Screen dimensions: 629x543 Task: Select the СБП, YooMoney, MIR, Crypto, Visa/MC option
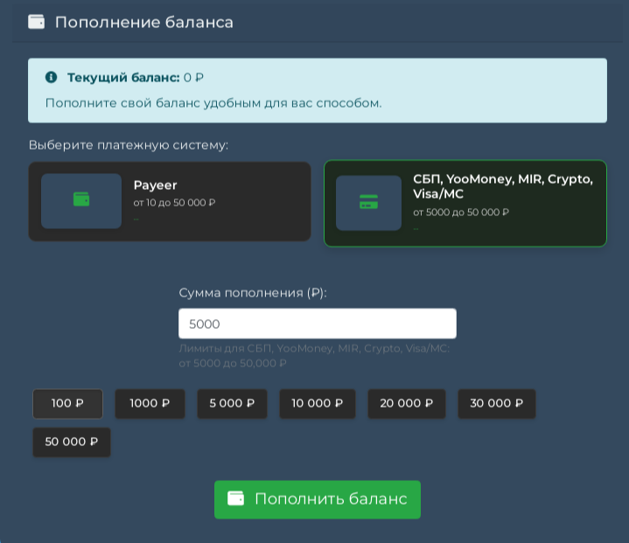click(502, 186)
